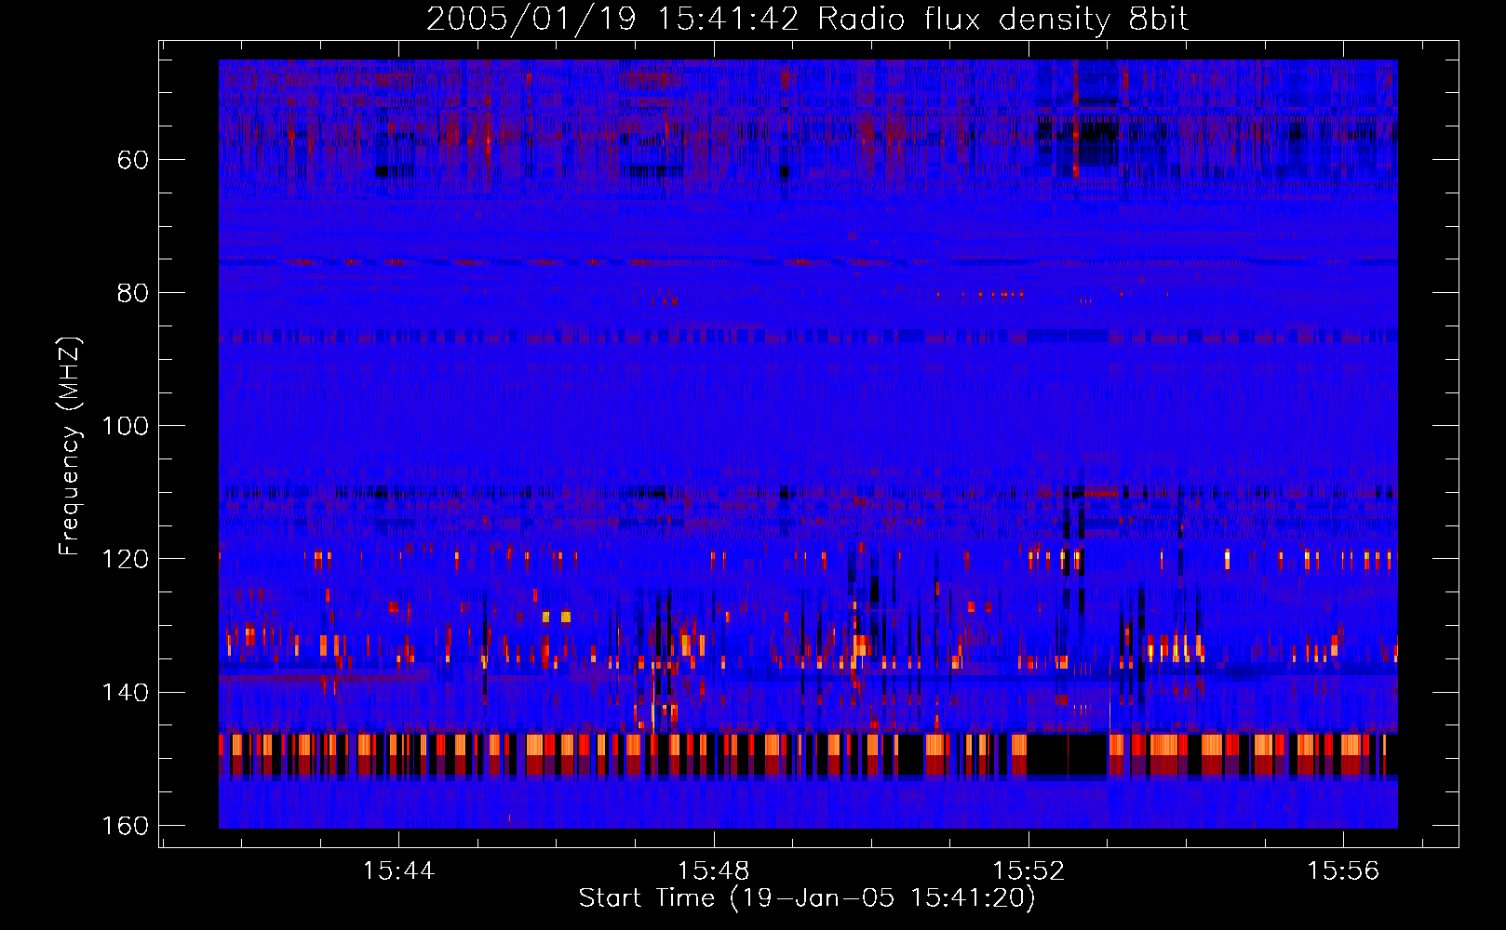Click the 140 frequency tick label
Screen dimensions: 1506x930
[125, 693]
